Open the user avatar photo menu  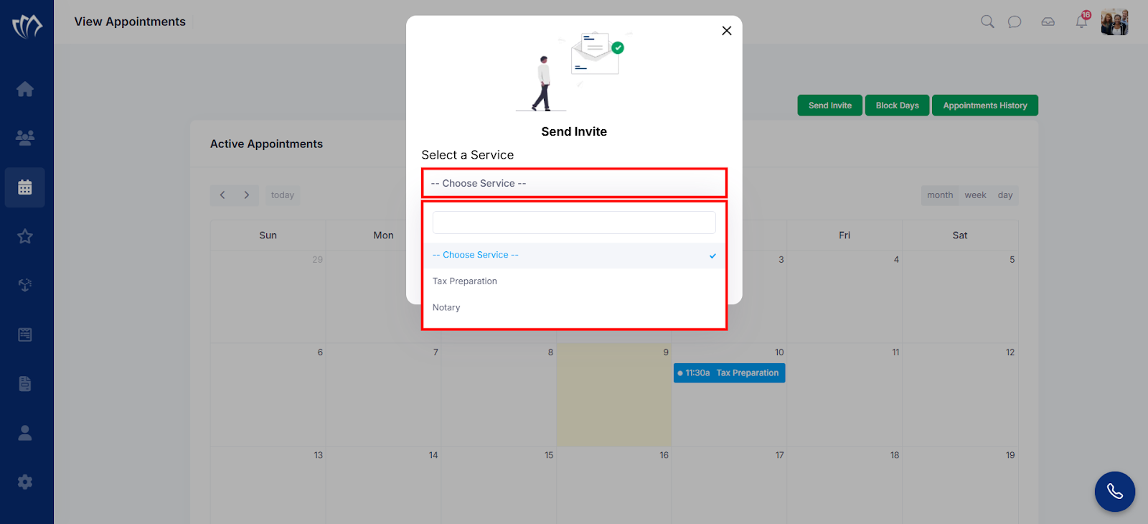tap(1114, 22)
